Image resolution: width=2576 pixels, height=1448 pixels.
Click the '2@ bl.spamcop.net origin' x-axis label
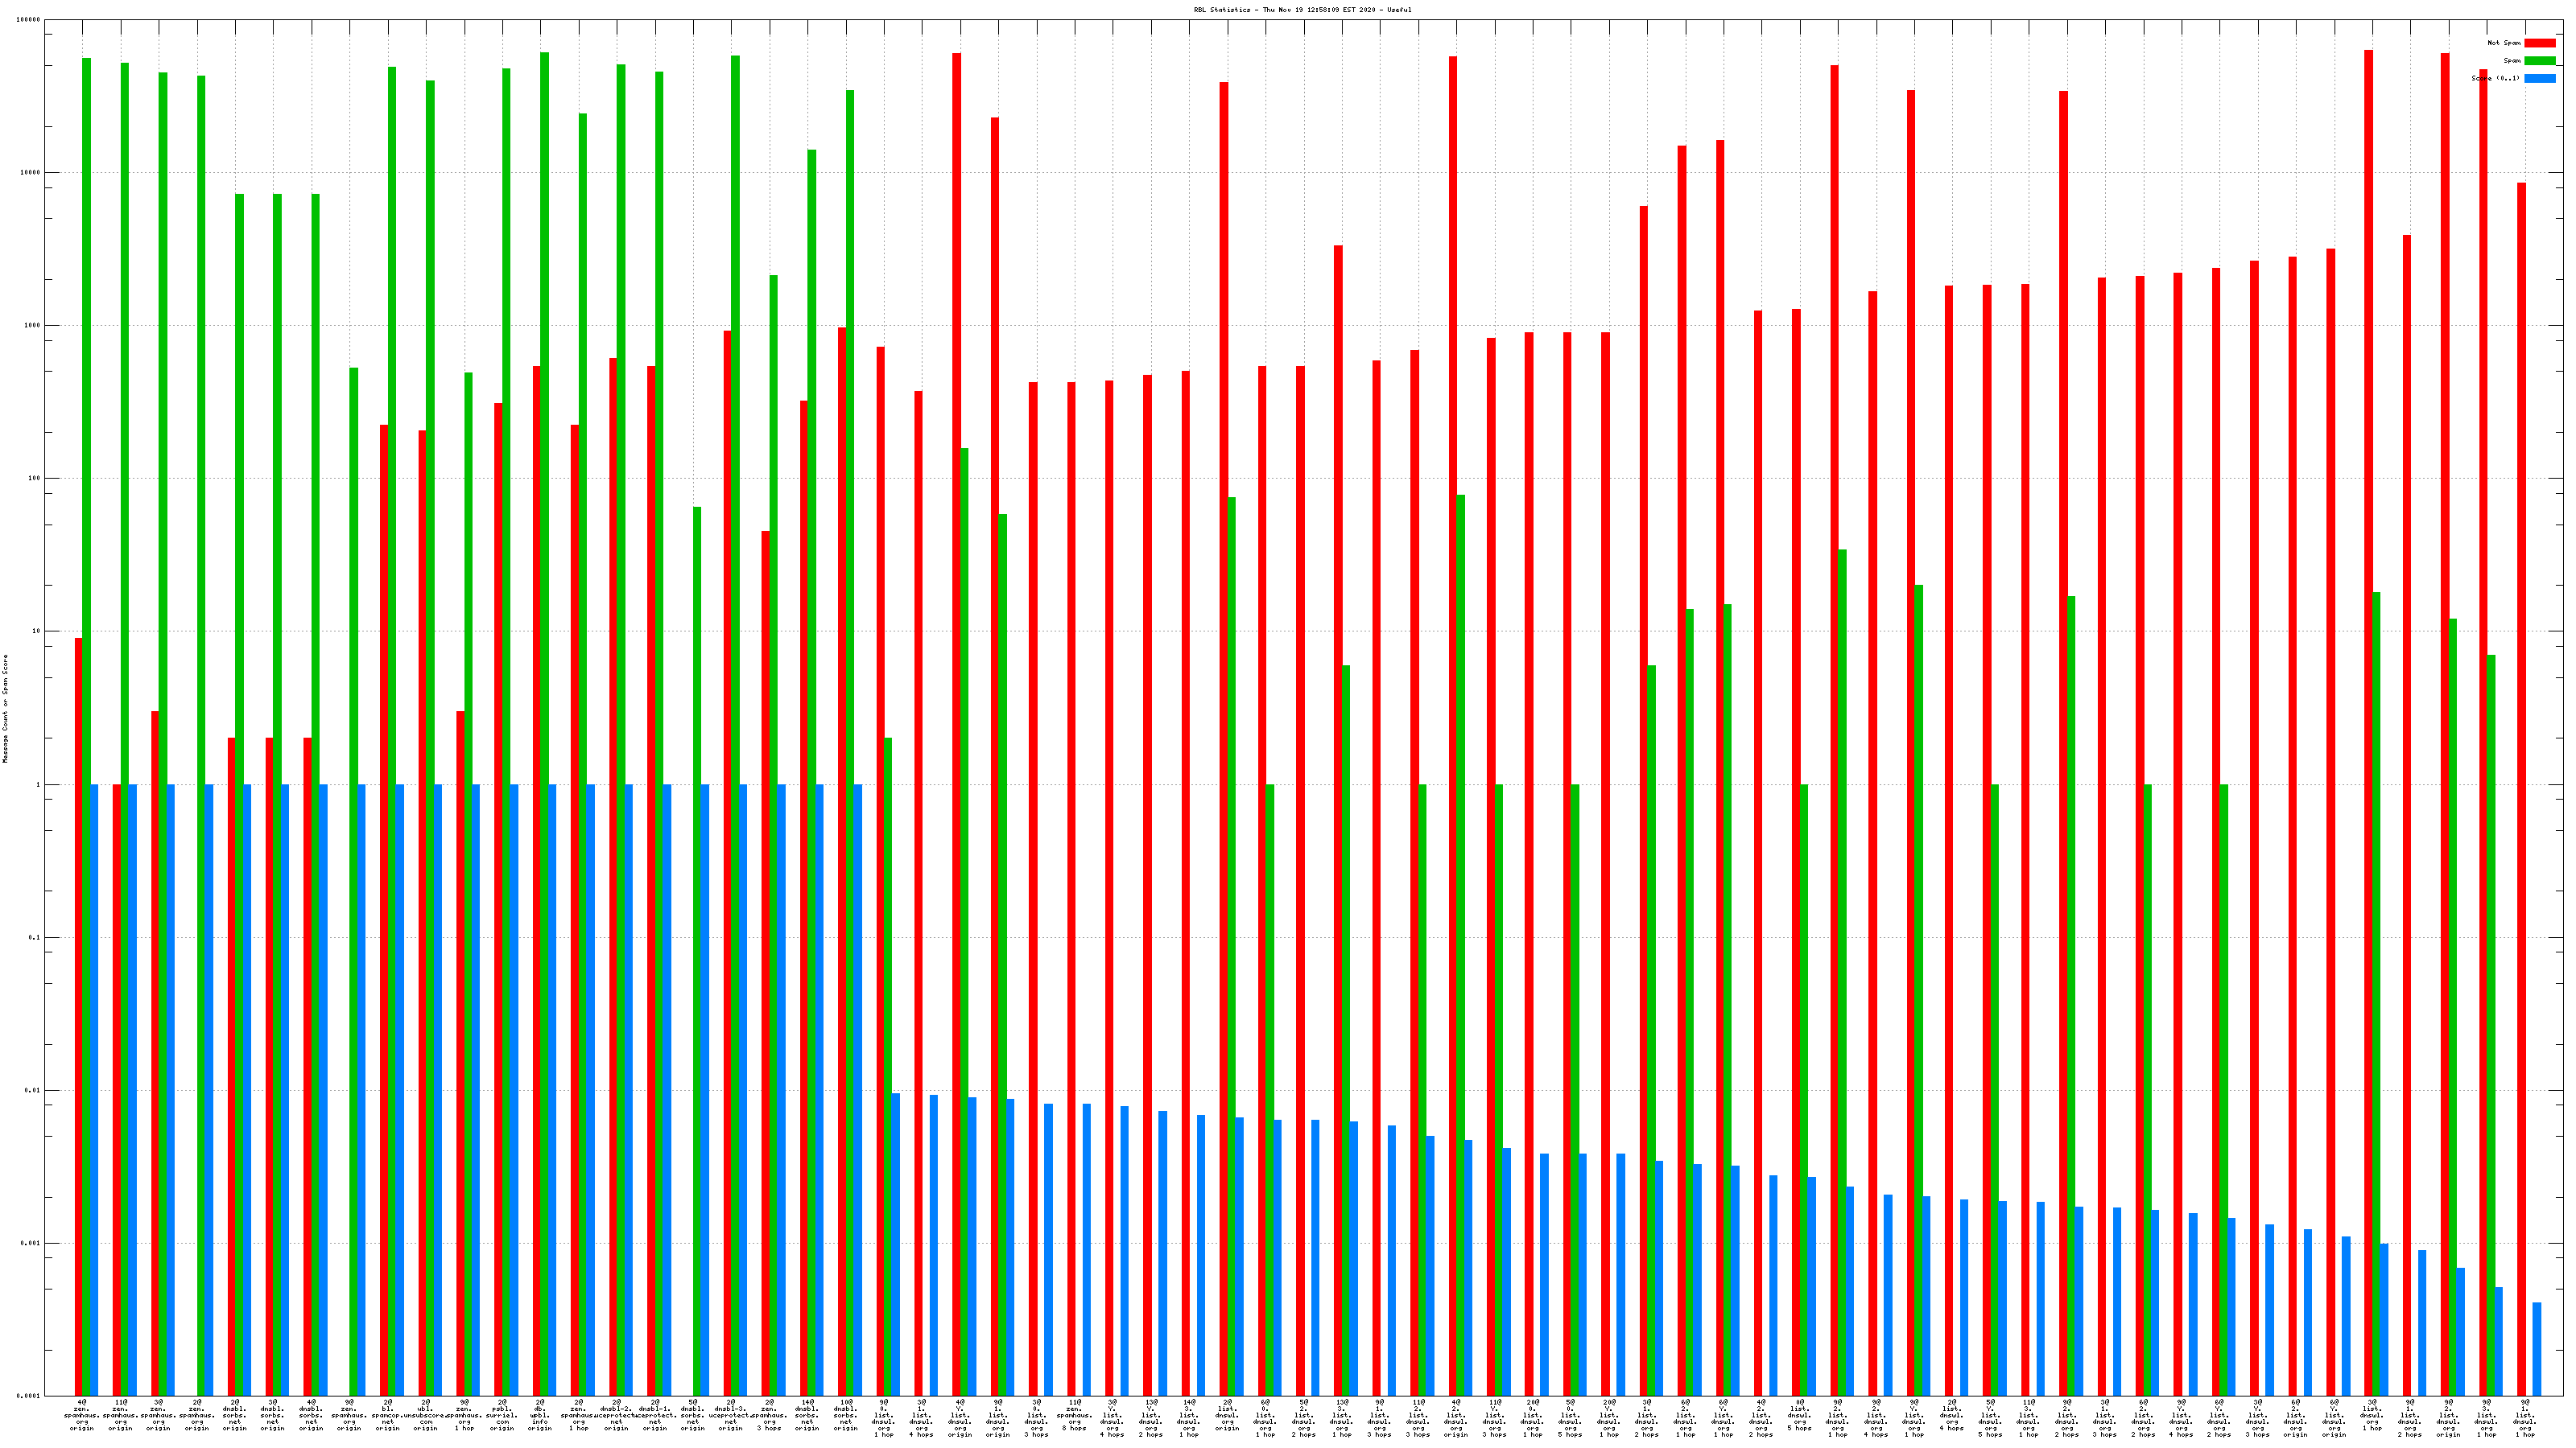(x=388, y=1415)
